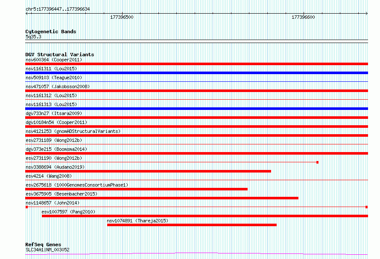Open variant esv2731190 (Wong2012b) label

[x=54, y=158]
